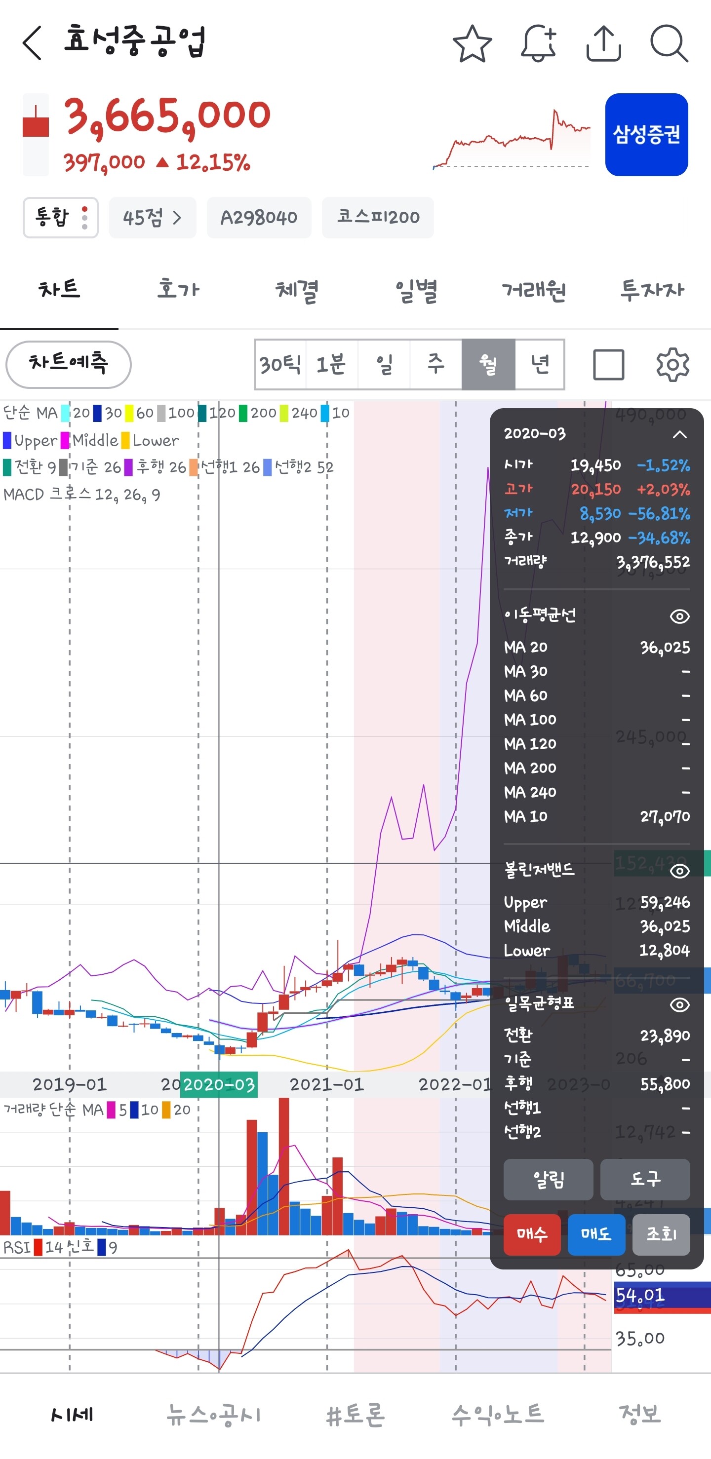Select the 30틱 chart interval

click(x=280, y=364)
